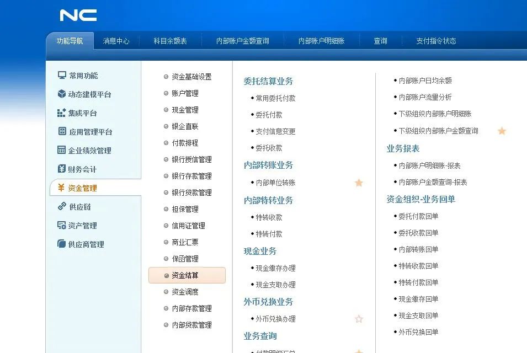Viewport: 527px width, 353px height.
Task: Select 供应商管理 in left sidebar
Action: tap(86, 244)
